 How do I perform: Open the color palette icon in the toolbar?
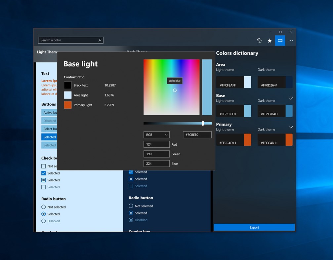(259, 40)
